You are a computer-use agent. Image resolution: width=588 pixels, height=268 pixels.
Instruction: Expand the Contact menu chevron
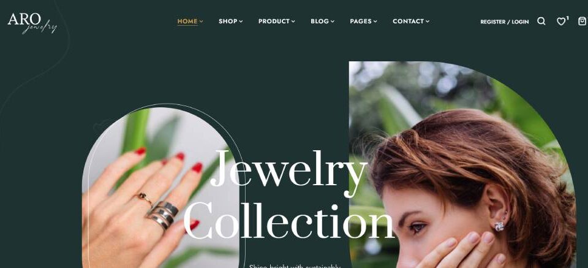tap(428, 21)
